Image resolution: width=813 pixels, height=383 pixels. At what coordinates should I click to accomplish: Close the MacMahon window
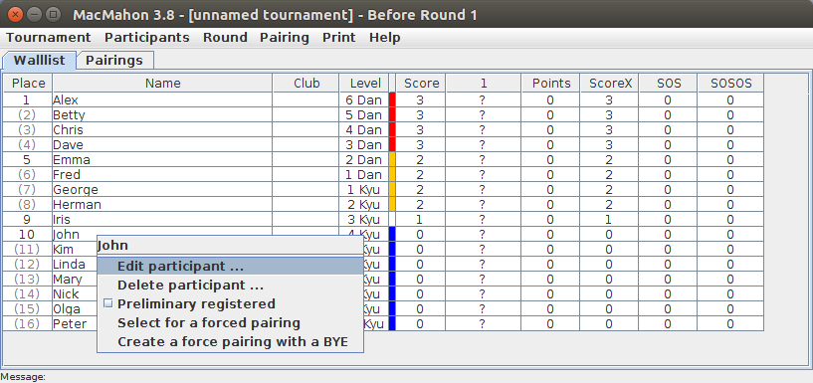(16, 15)
